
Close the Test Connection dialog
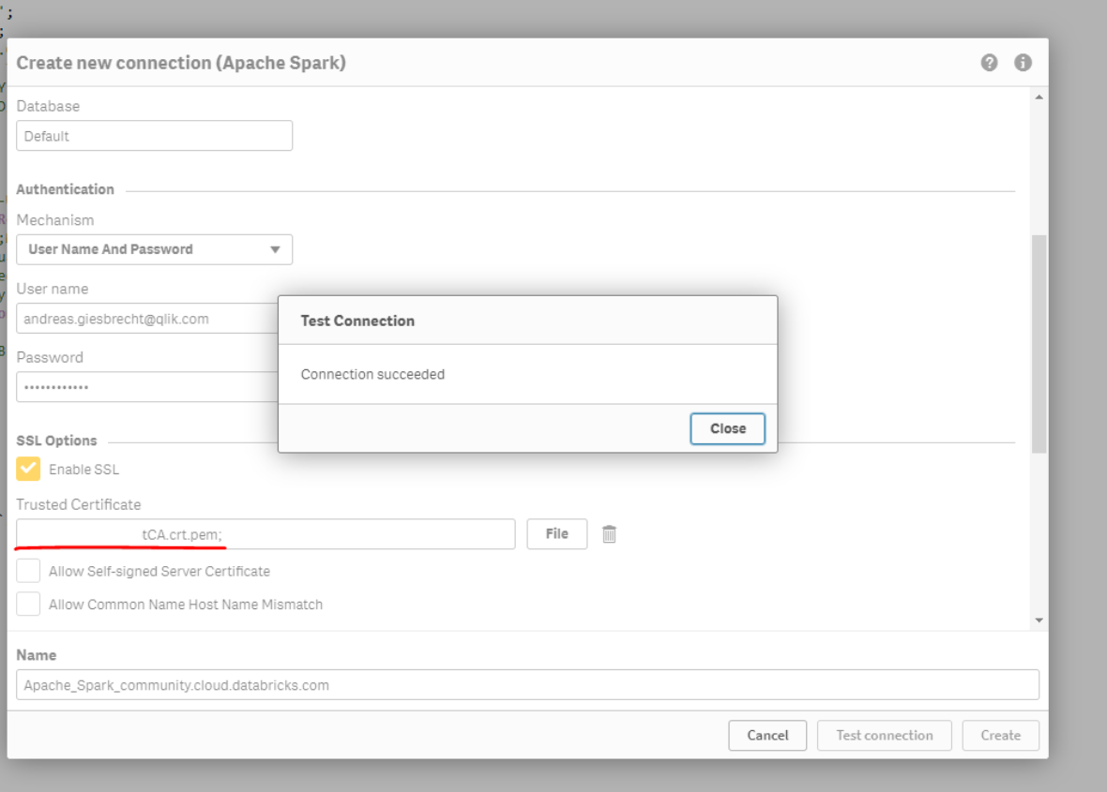727,428
